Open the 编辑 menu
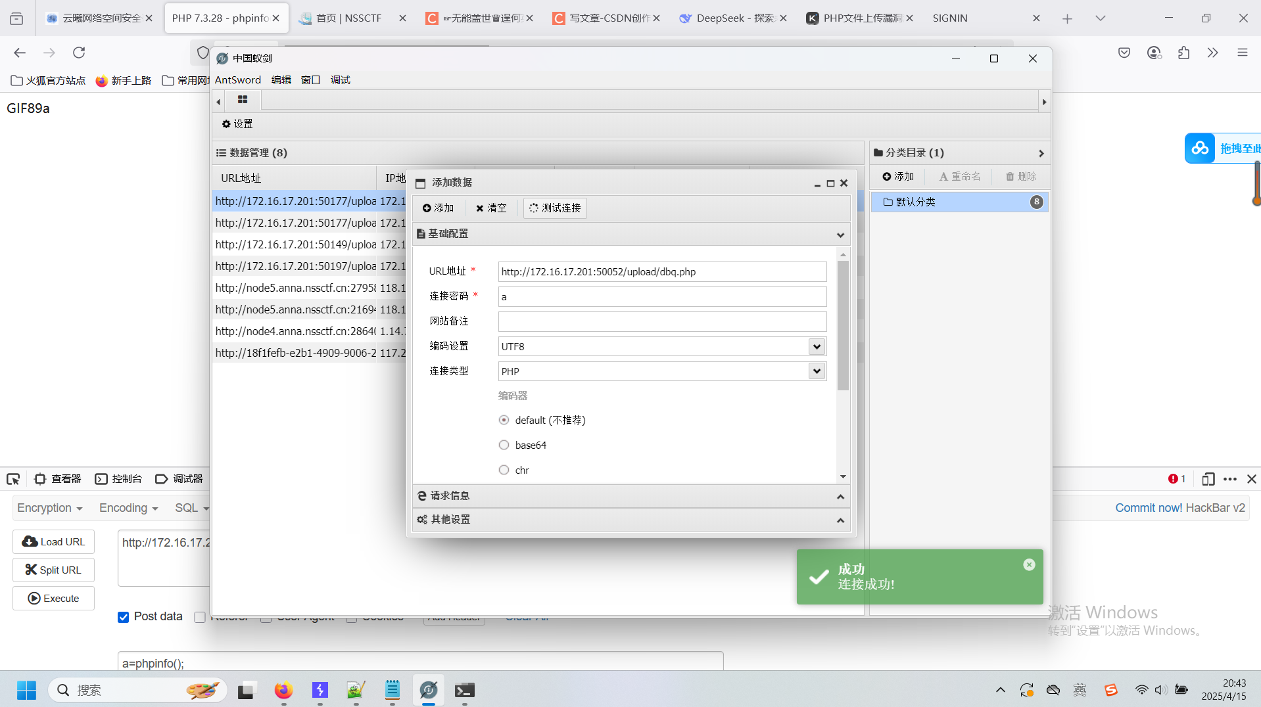This screenshot has width=1261, height=707. click(x=281, y=80)
